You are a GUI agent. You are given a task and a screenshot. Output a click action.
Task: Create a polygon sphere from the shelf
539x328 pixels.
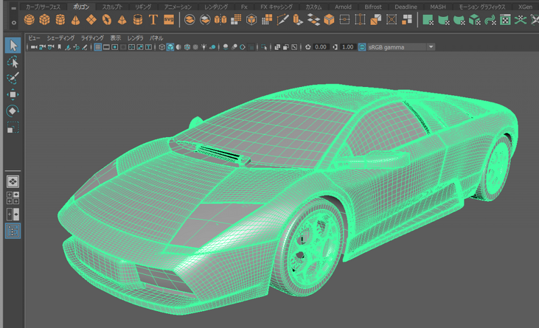[x=29, y=20]
